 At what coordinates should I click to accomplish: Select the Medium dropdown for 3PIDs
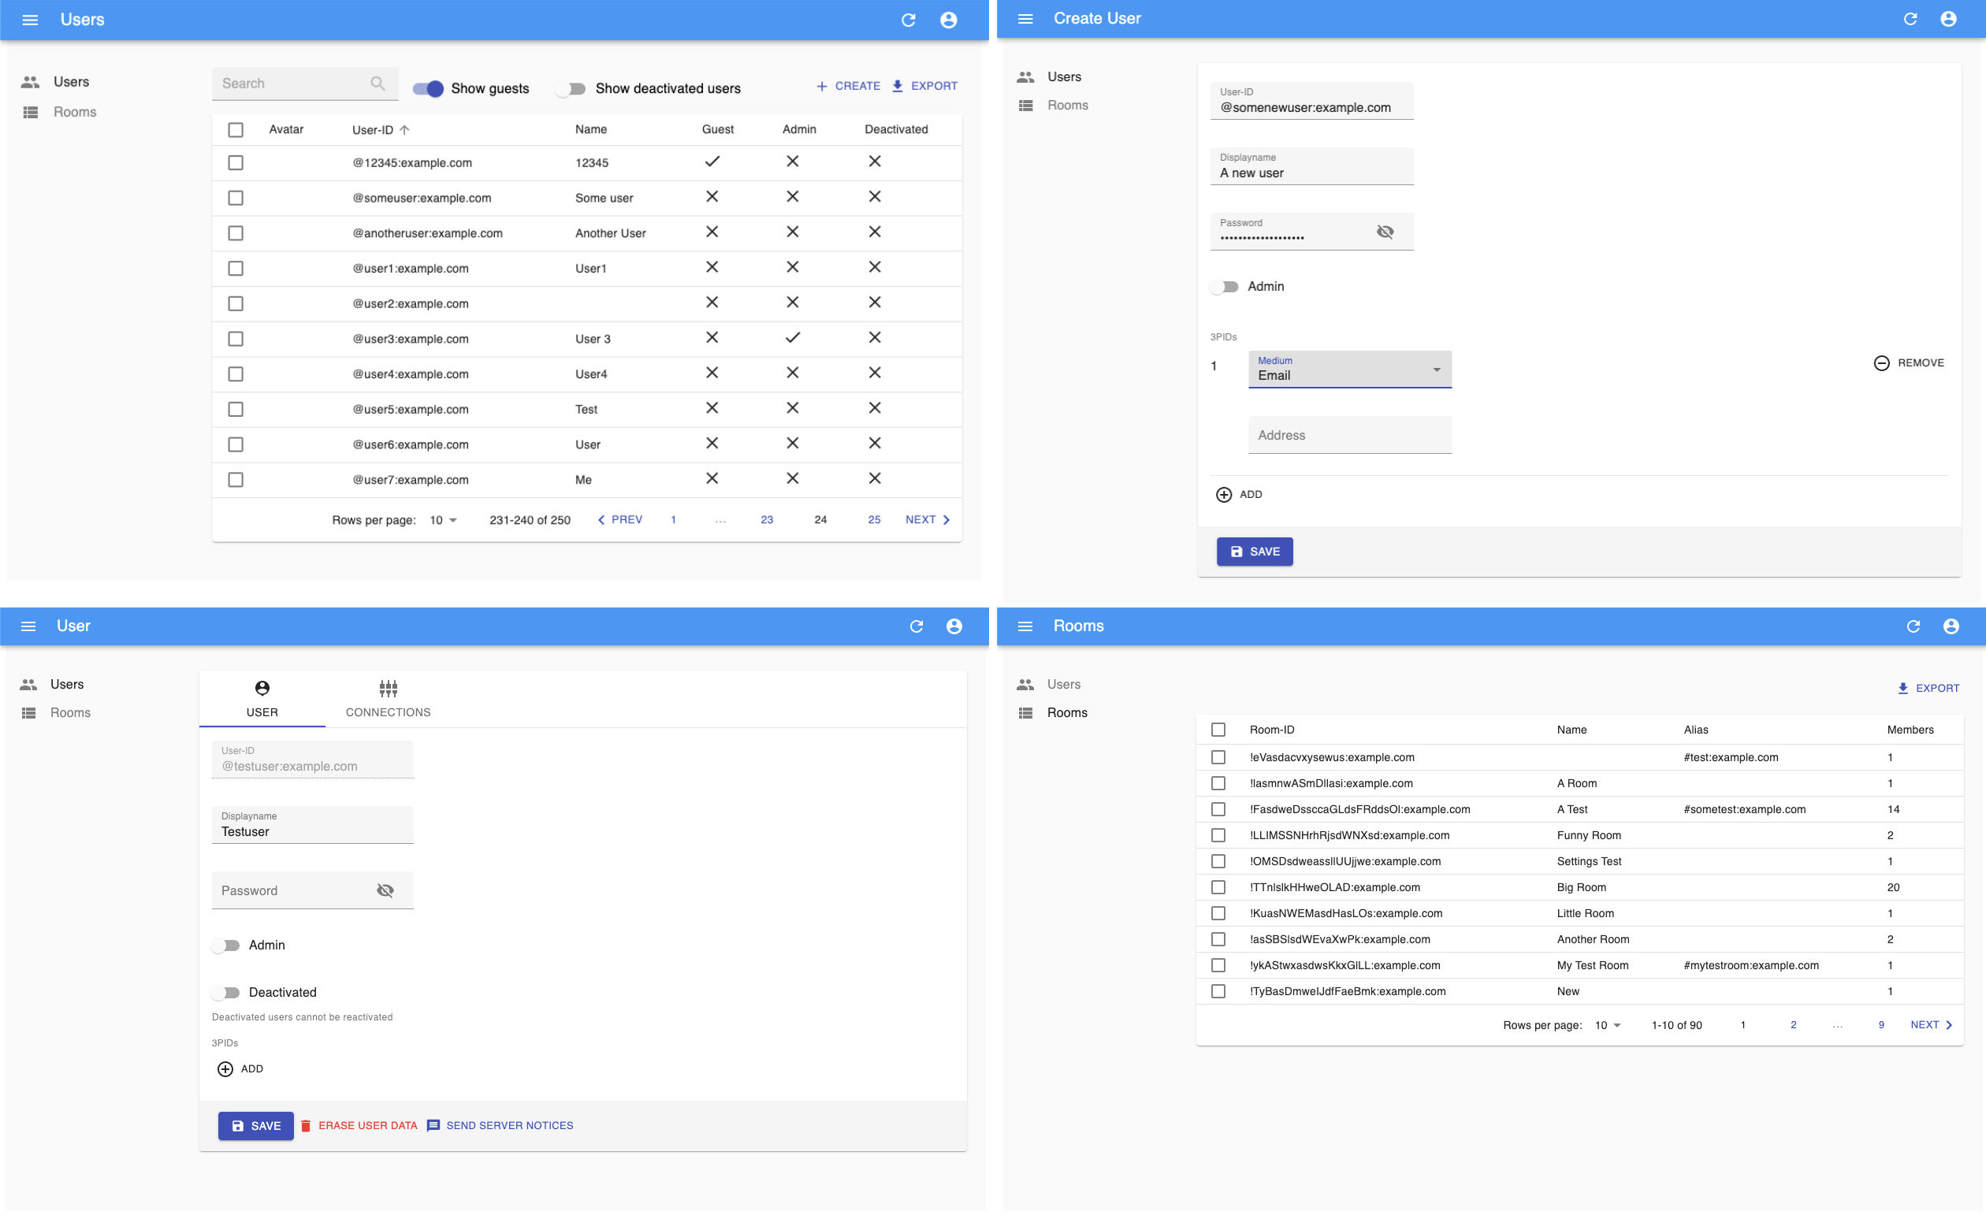[1349, 369]
